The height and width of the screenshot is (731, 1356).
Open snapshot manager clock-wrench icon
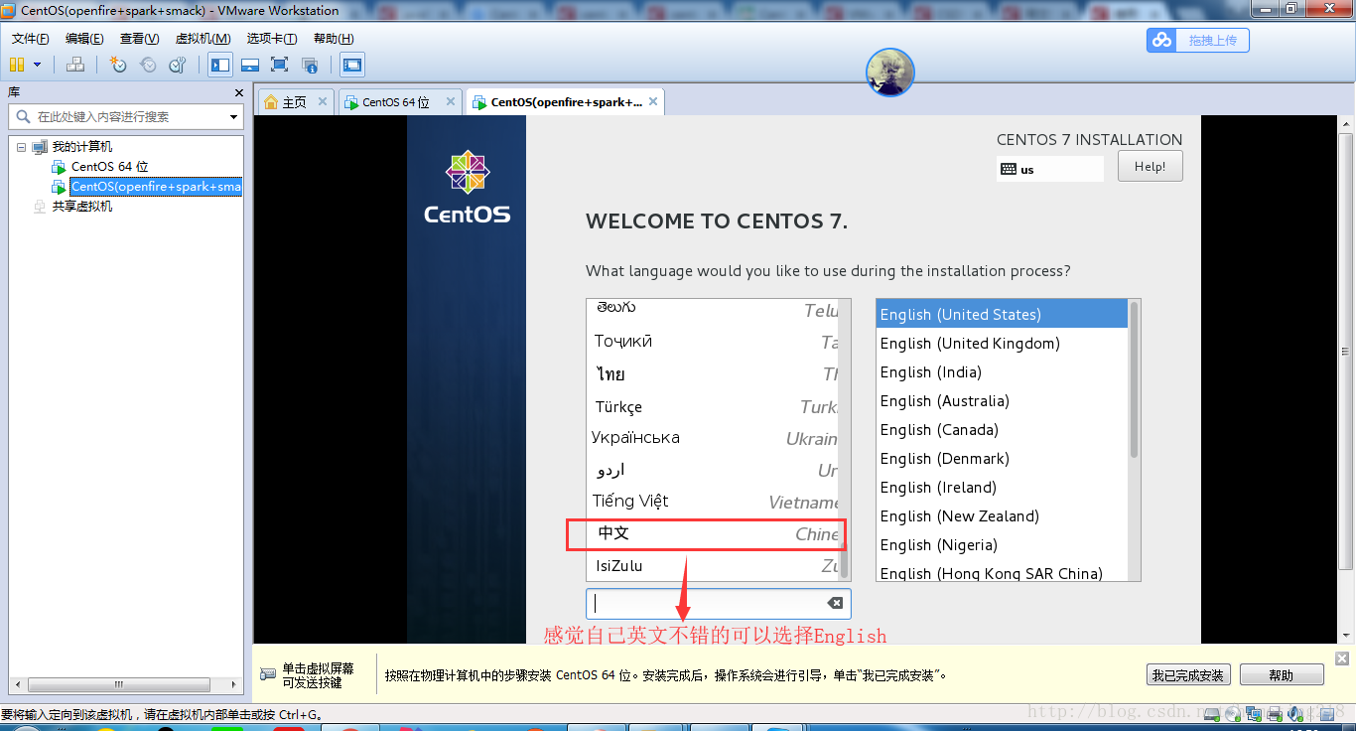pyautogui.click(x=178, y=65)
